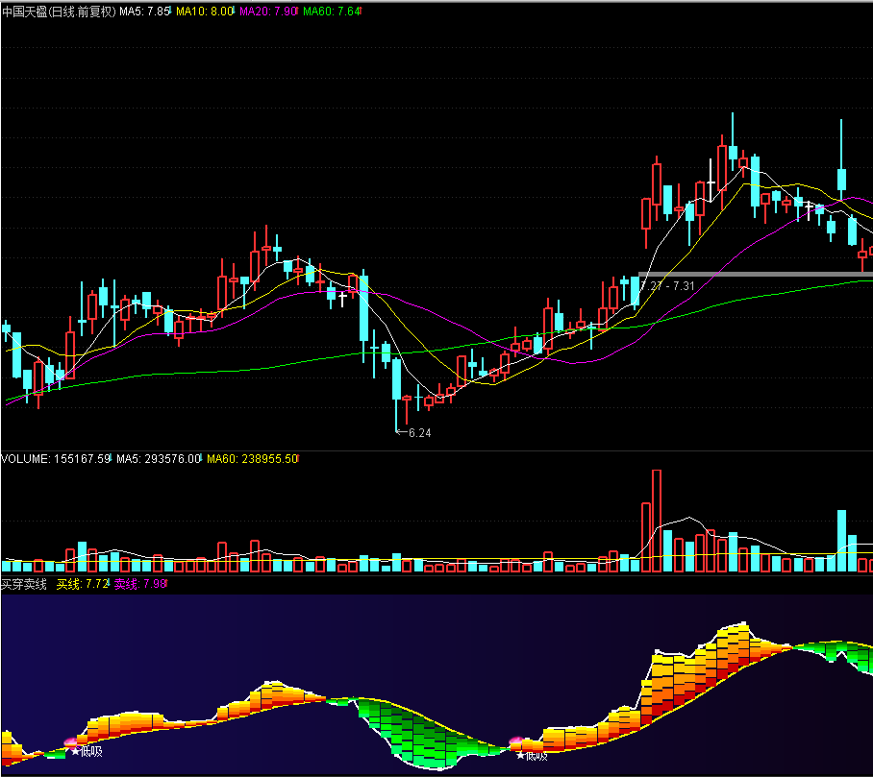Select the tallest red volume bar

click(x=657, y=522)
